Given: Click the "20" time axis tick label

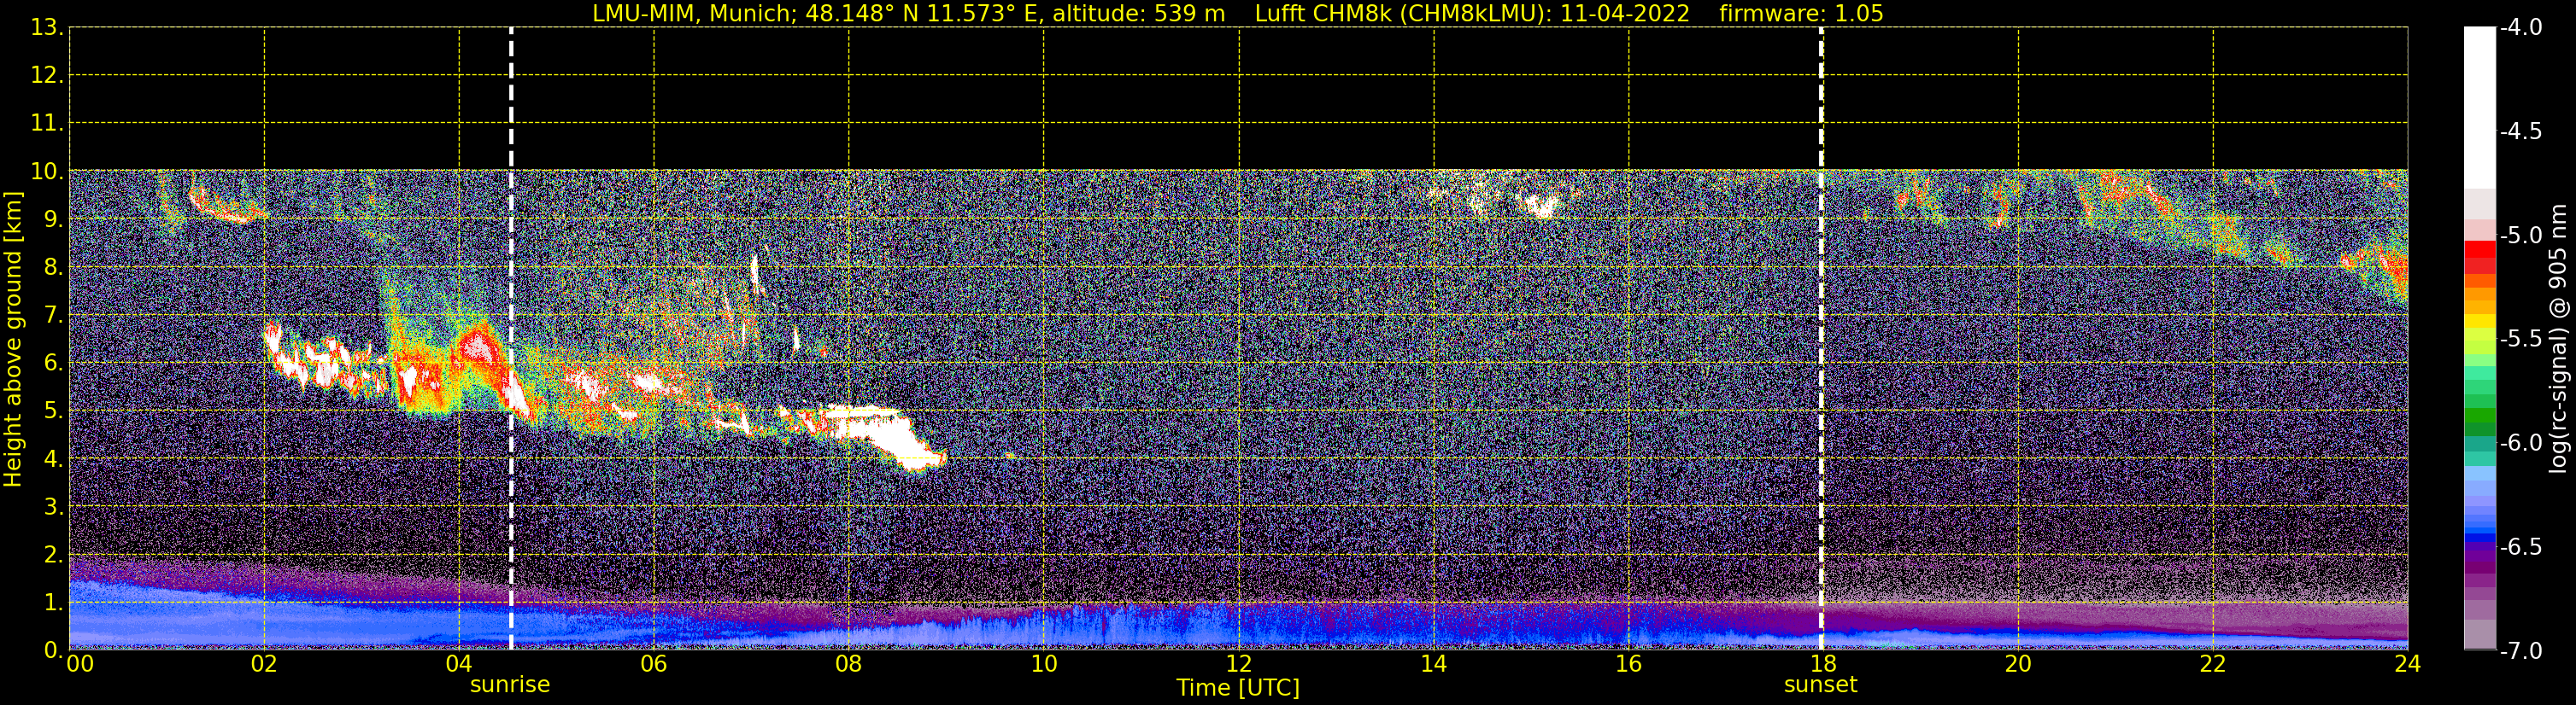Looking at the screenshot, I should (2018, 664).
